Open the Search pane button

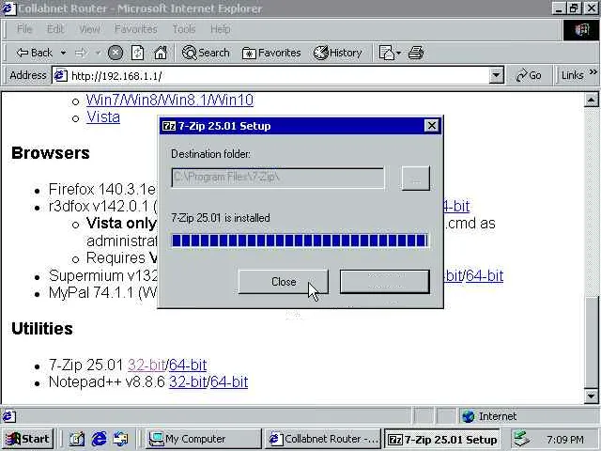pyautogui.click(x=206, y=53)
